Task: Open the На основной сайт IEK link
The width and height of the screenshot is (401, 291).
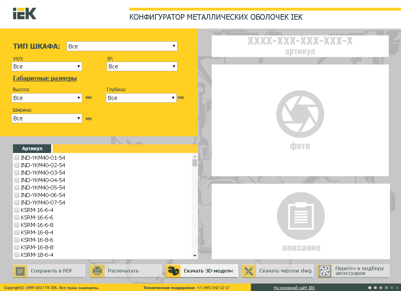Action: (294, 288)
